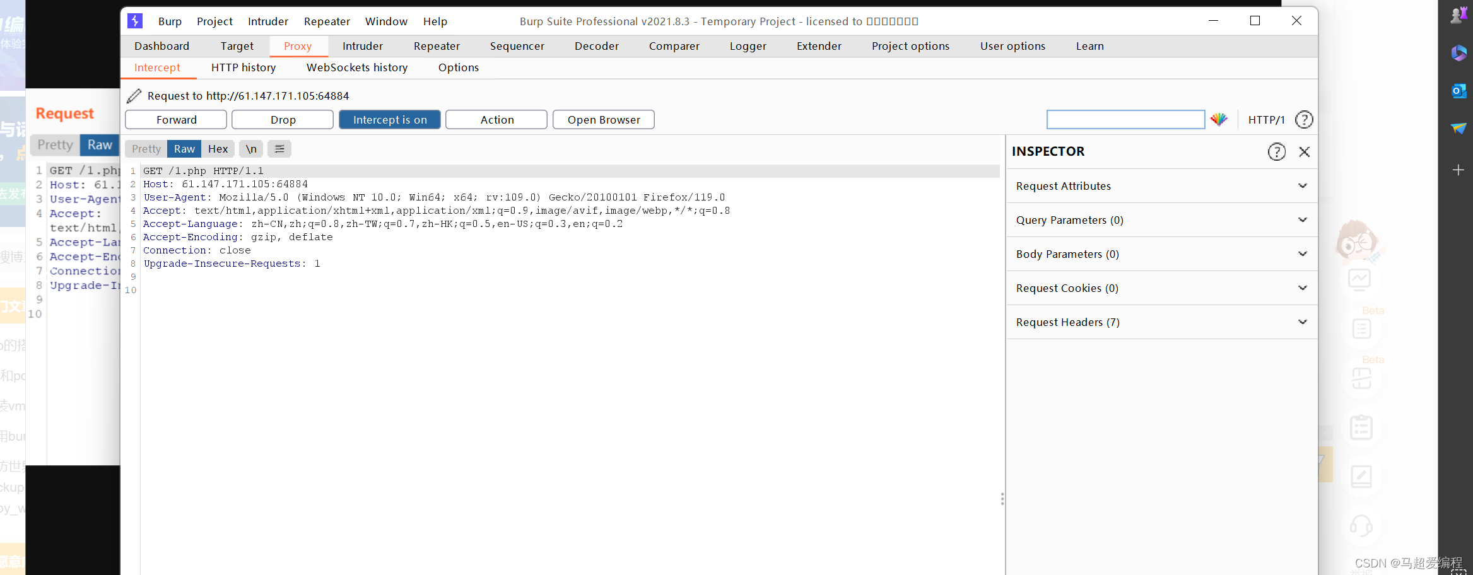Click the Copilot icon in the browser sidebar
This screenshot has height=575, width=1473.
click(x=1458, y=53)
